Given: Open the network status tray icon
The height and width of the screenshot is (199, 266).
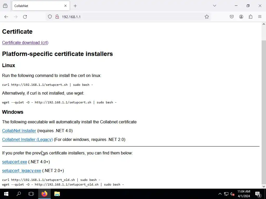Looking at the screenshot, I should coord(226,194).
